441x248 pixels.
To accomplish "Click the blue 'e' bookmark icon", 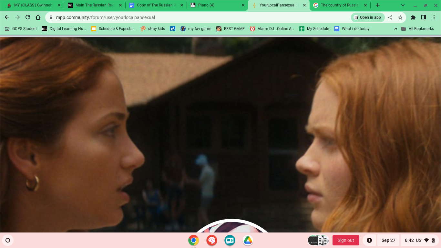I will click(x=173, y=29).
